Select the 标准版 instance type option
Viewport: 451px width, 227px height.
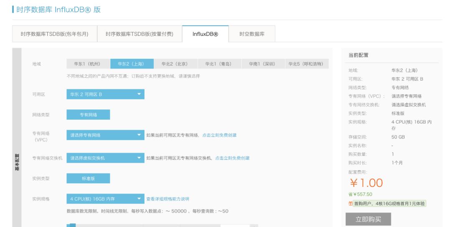click(88, 179)
